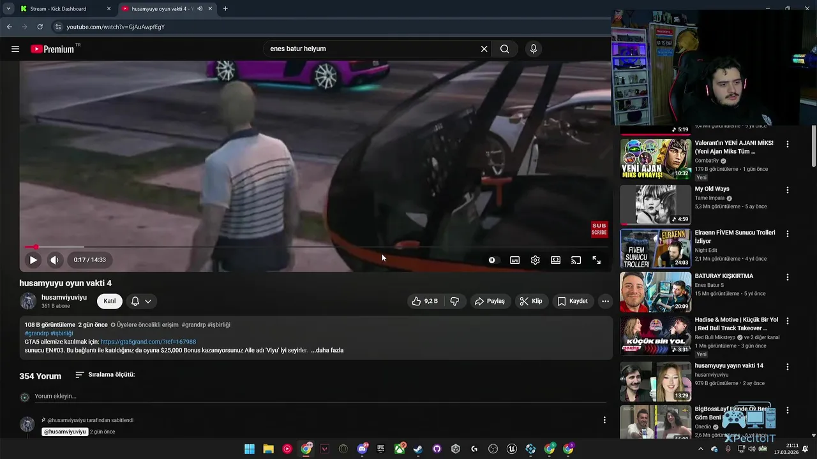Join channel with Katıl button

[110, 301]
